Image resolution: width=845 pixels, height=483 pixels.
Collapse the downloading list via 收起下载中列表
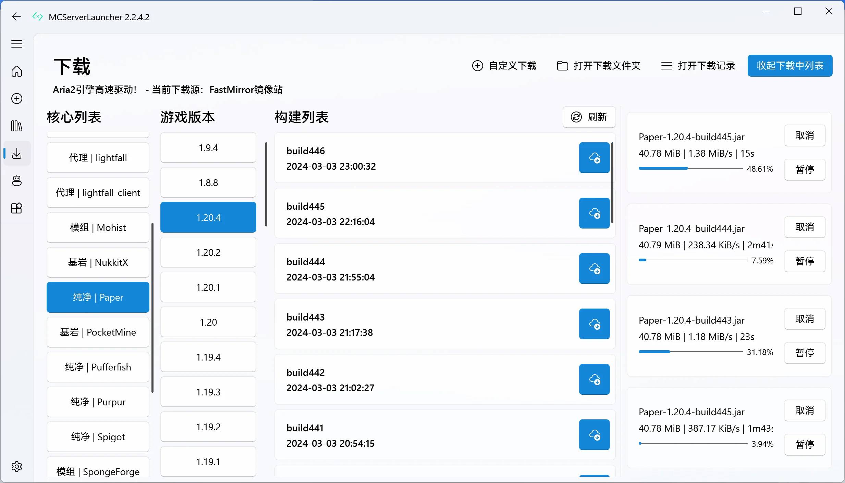790,65
